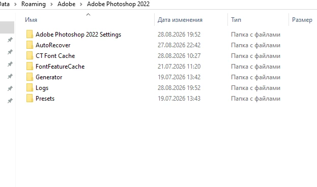Sort by the Дата изменения column header
Screen dimensions: 317x187
pyautogui.click(x=180, y=20)
